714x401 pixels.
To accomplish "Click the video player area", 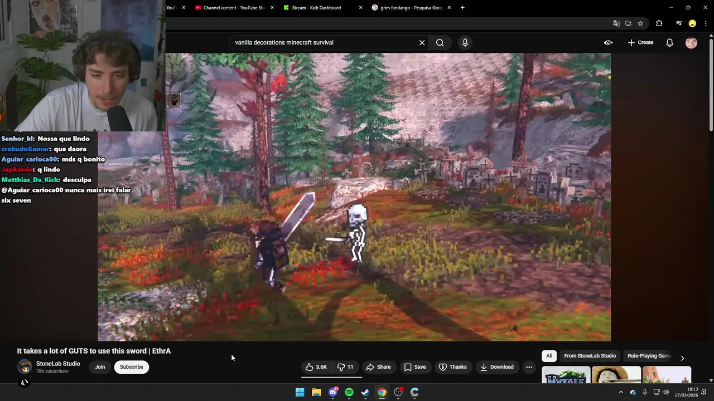I will (x=354, y=197).
